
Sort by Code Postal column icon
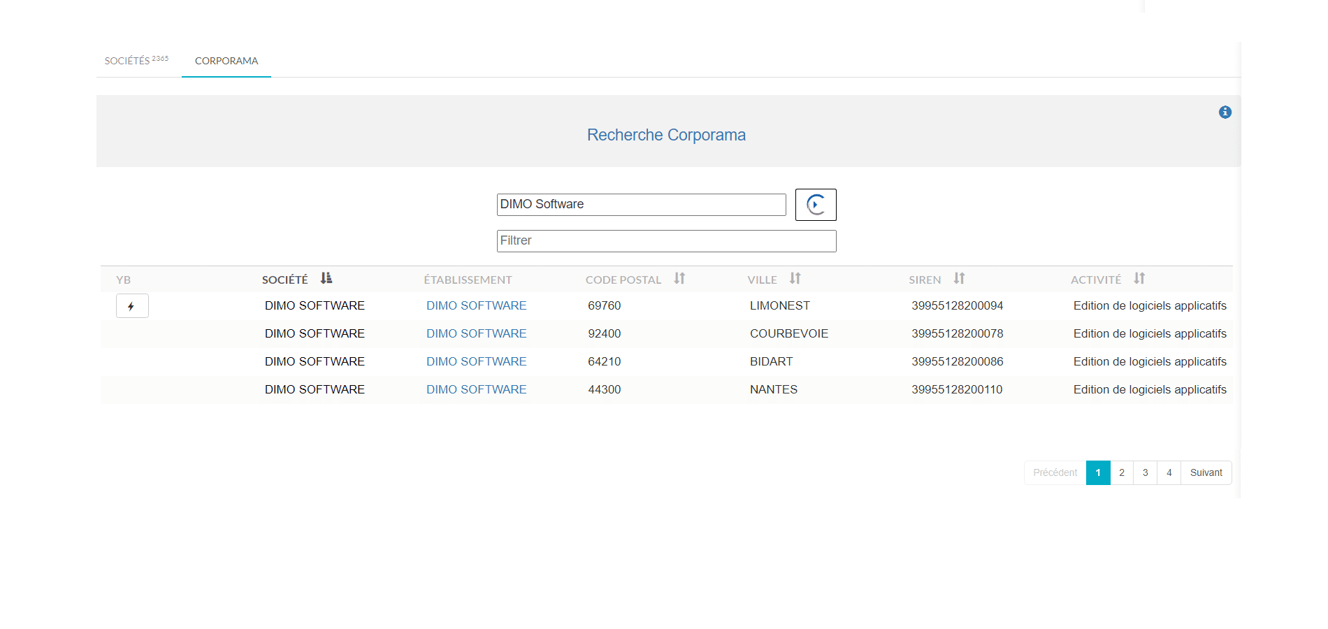pyautogui.click(x=679, y=279)
